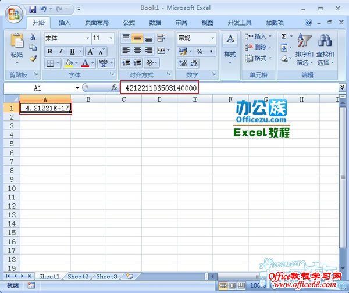The image size is (349, 293).
Task: Open the 插入 ribbon tab
Action: pyautogui.click(x=65, y=23)
